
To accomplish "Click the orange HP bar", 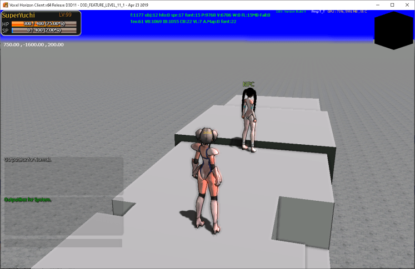I will [44, 24].
